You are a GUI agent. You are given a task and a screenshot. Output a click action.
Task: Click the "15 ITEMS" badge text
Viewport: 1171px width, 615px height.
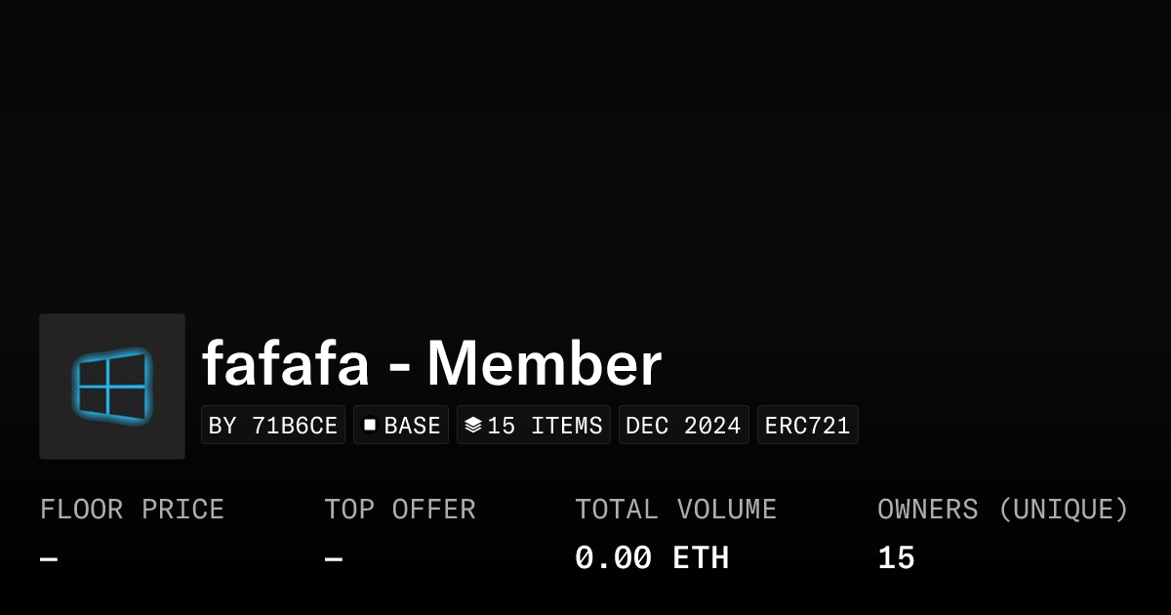point(545,426)
